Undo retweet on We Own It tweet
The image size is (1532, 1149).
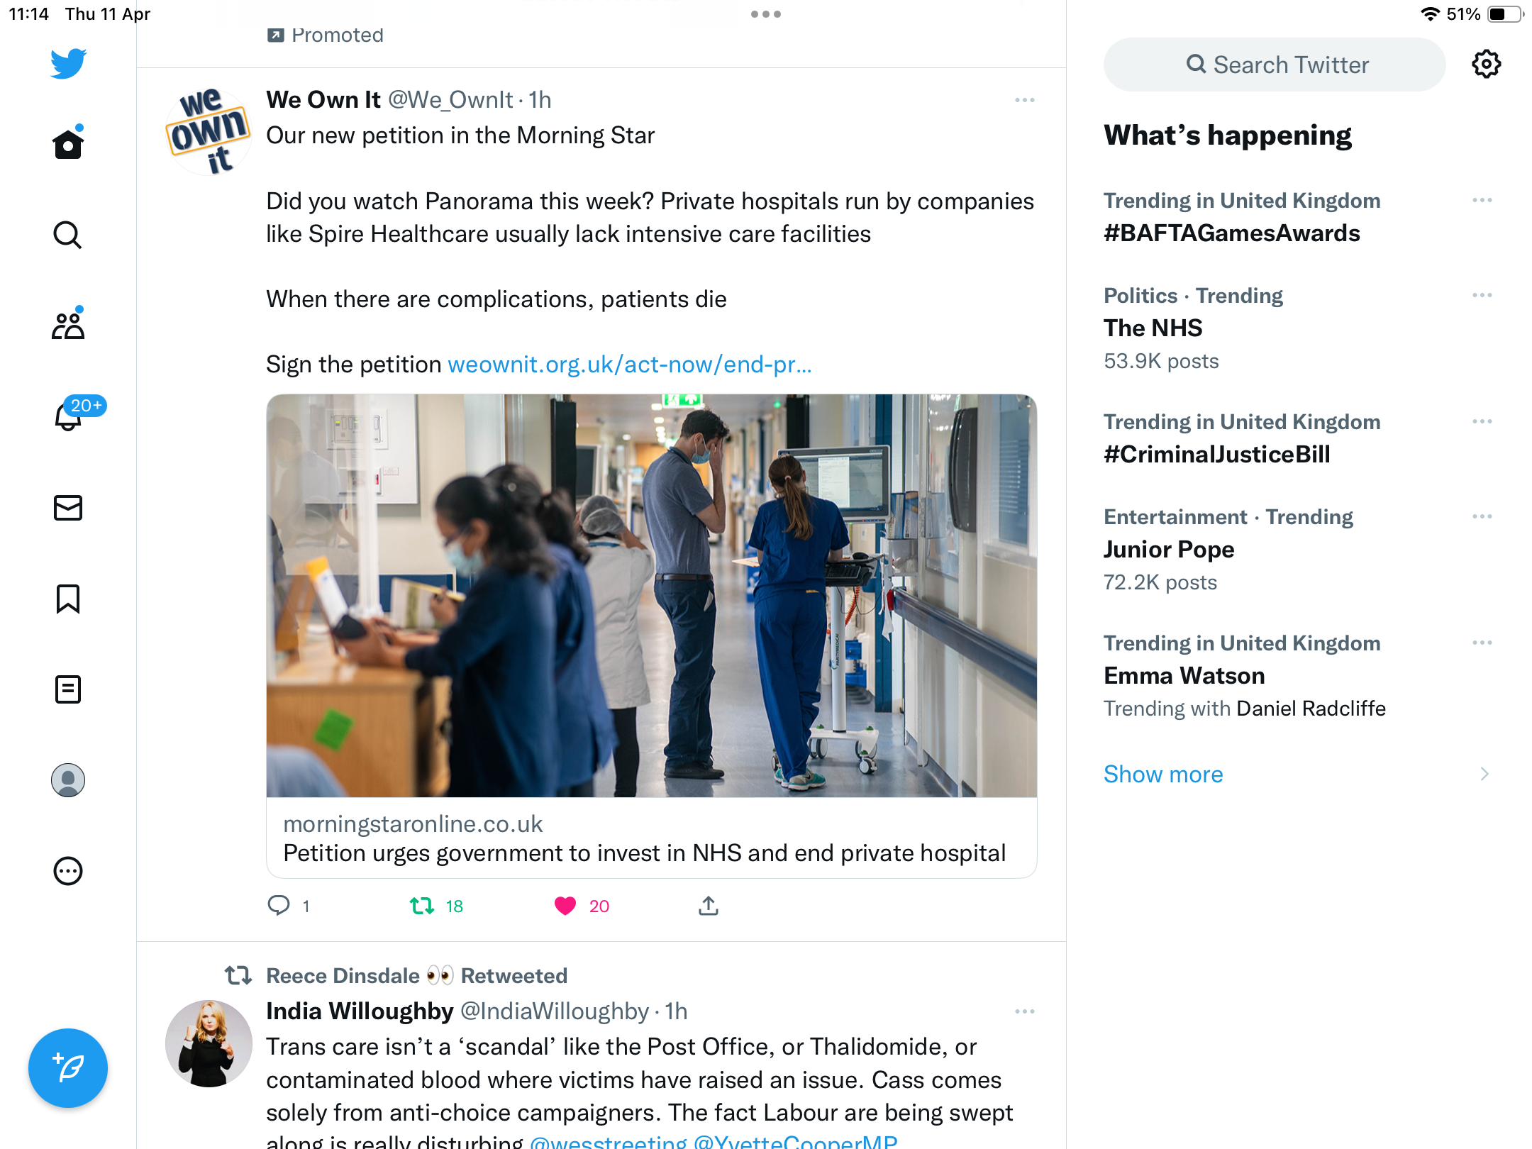pyautogui.click(x=422, y=906)
